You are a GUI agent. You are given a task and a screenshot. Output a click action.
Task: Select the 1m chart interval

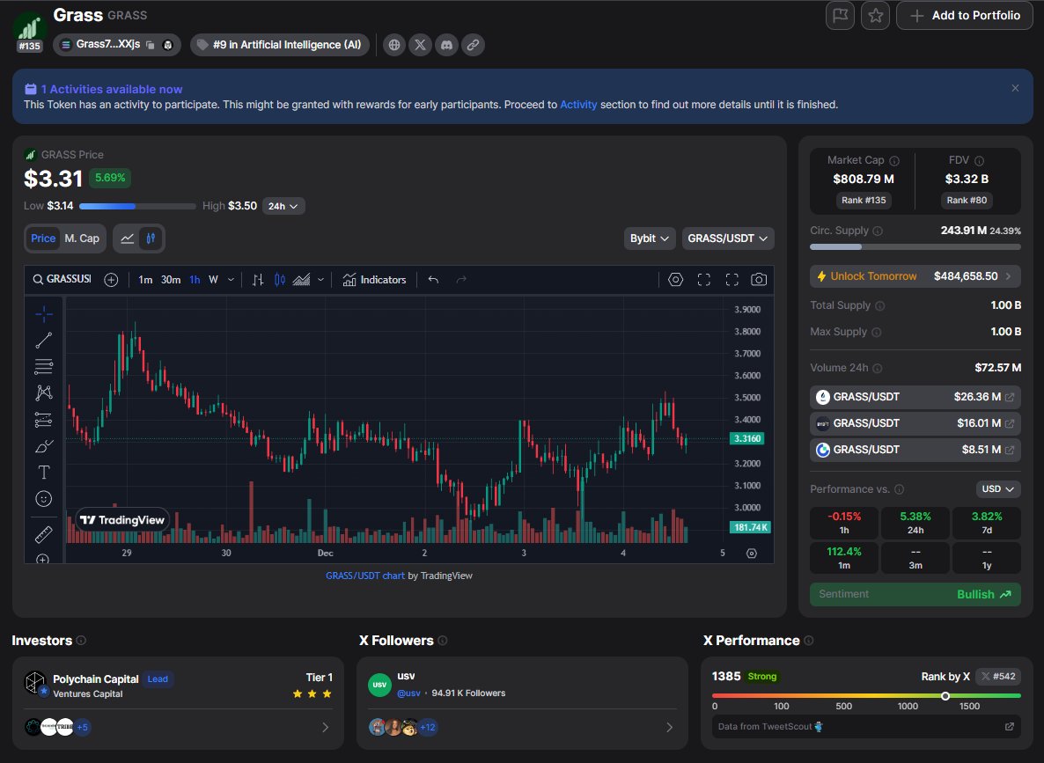coord(145,280)
